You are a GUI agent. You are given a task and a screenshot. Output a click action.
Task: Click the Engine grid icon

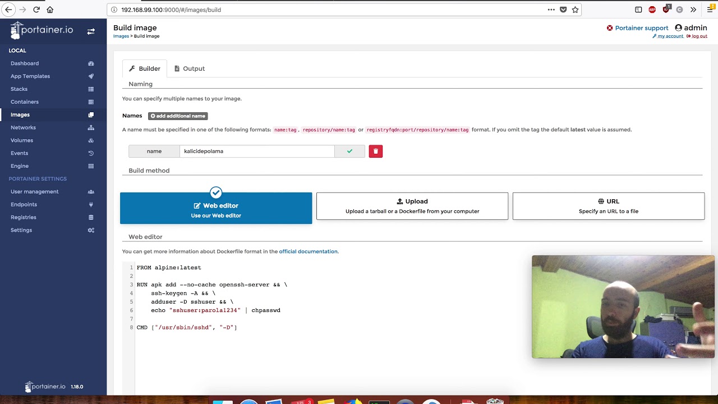tap(91, 166)
